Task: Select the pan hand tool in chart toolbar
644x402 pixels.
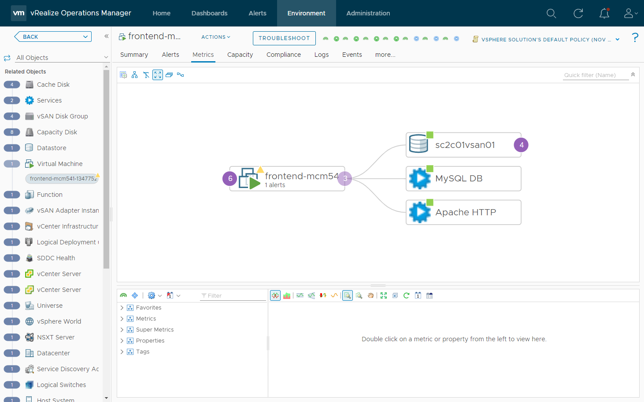Action: (x=370, y=295)
